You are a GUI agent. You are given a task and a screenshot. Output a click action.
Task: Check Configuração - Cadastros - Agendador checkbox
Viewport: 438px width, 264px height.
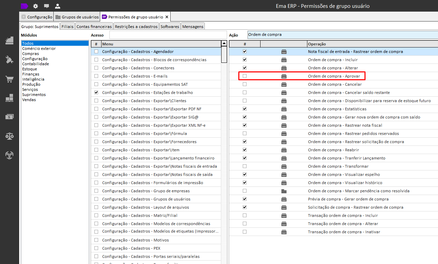tap(96, 51)
